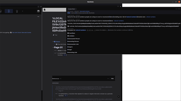Close the left daily document pane
This screenshot has width=181, height=101.
[x=41, y=7]
